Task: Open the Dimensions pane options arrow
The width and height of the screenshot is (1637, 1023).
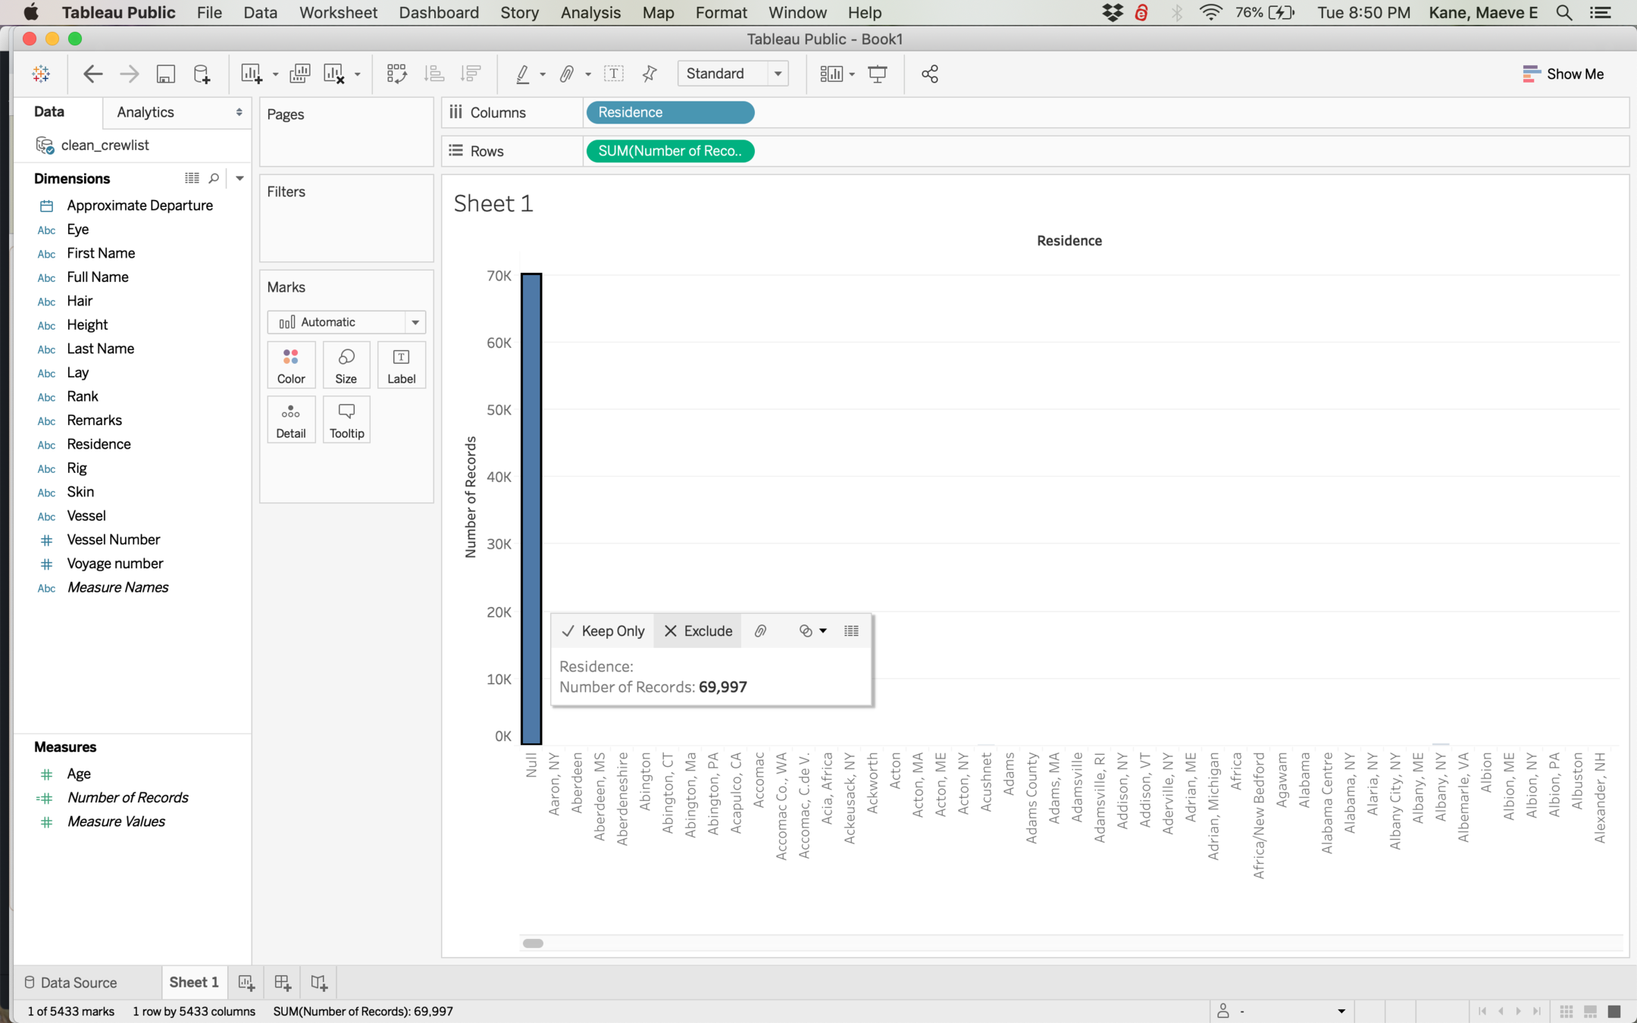Action: pos(239,178)
